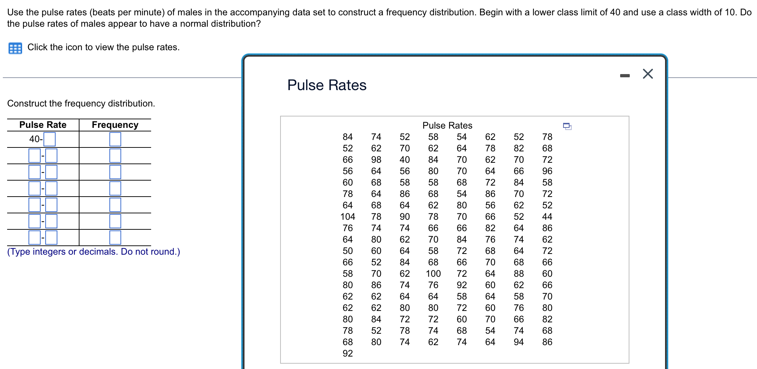Click the last row frequency input box
Viewport: 757px width, 369px height.
115,237
